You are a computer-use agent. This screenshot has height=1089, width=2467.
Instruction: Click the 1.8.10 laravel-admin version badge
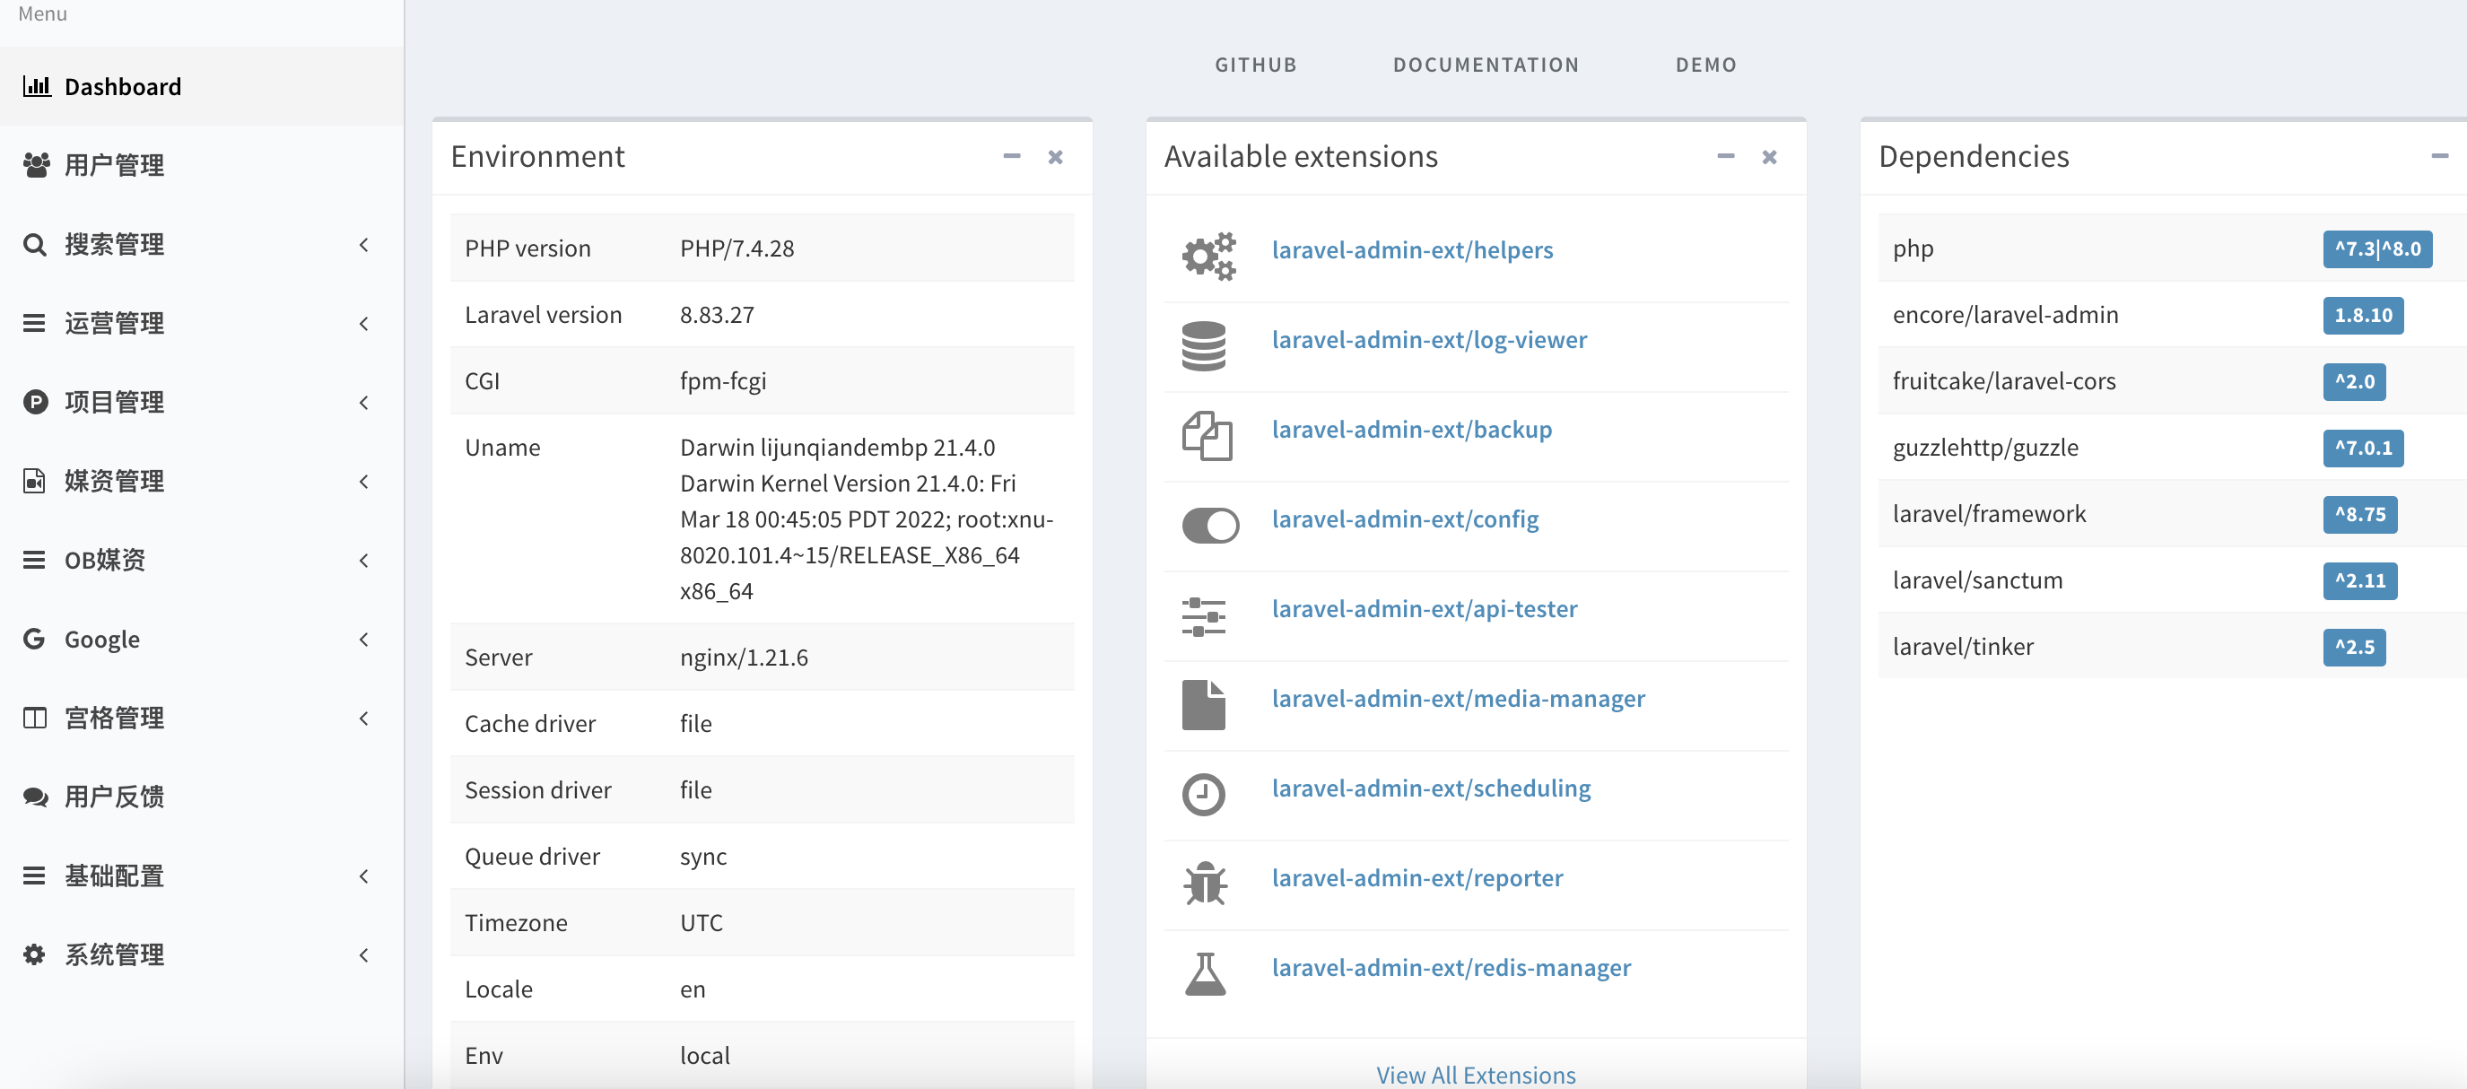2363,315
